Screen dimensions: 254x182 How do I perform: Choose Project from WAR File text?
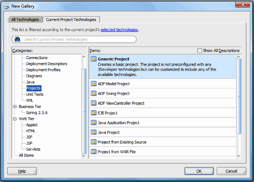[x=116, y=152]
